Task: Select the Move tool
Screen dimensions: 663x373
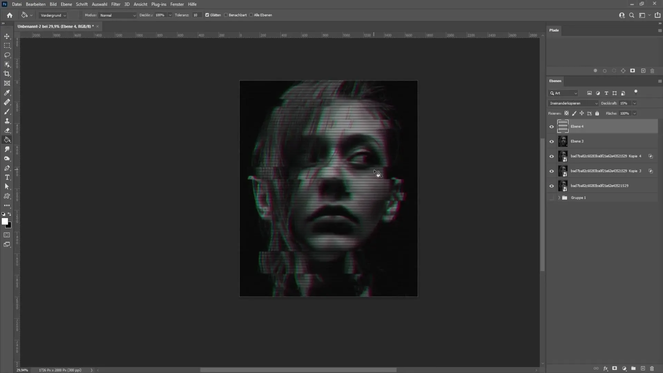Action: [x=7, y=36]
